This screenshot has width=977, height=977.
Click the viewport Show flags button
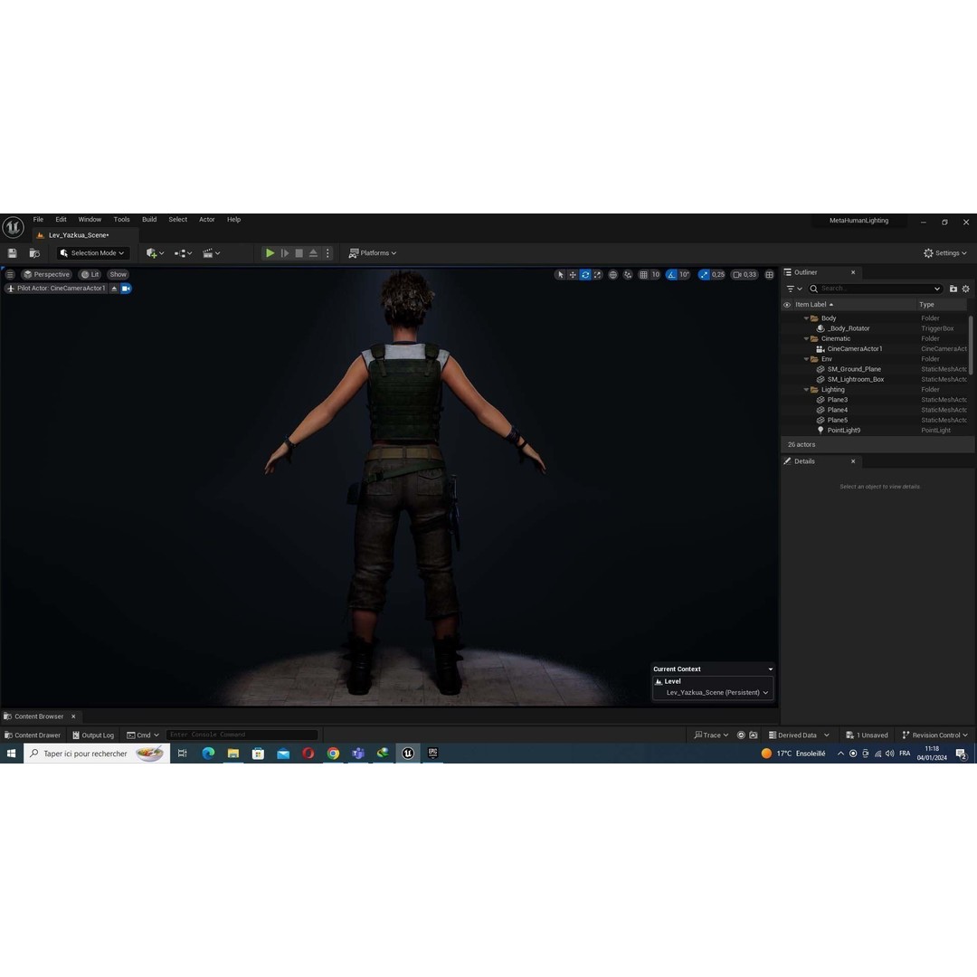[118, 274]
